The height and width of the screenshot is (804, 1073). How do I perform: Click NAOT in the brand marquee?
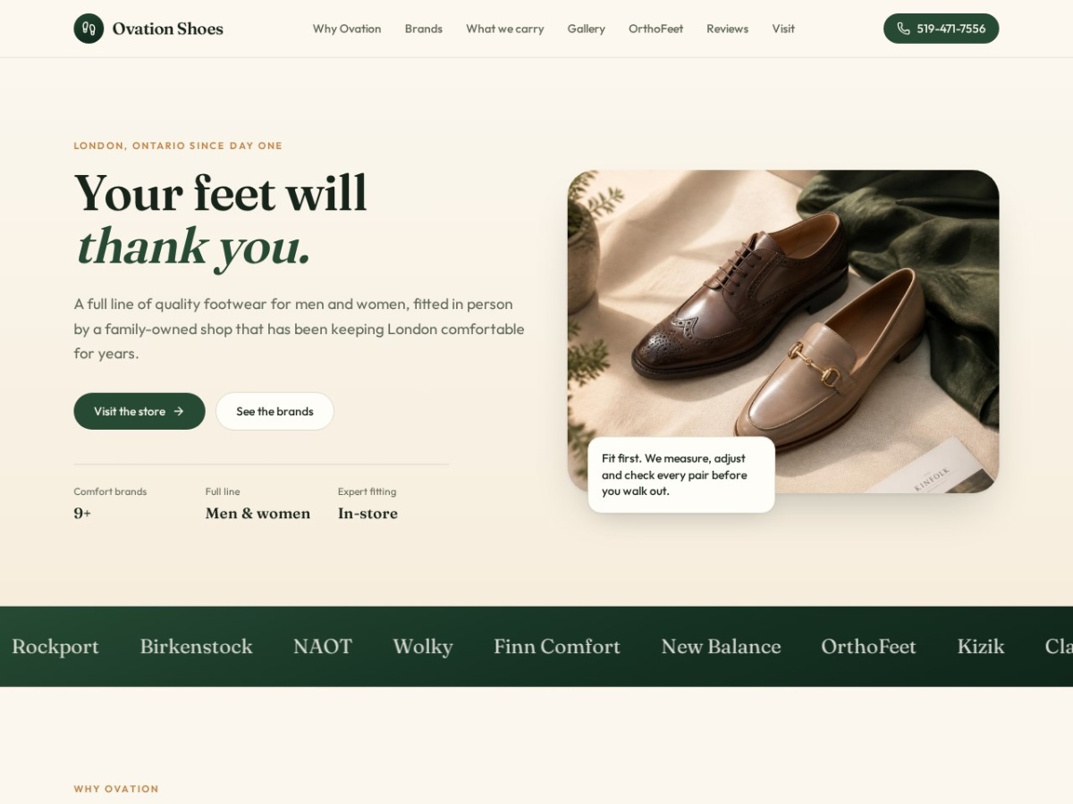(323, 647)
